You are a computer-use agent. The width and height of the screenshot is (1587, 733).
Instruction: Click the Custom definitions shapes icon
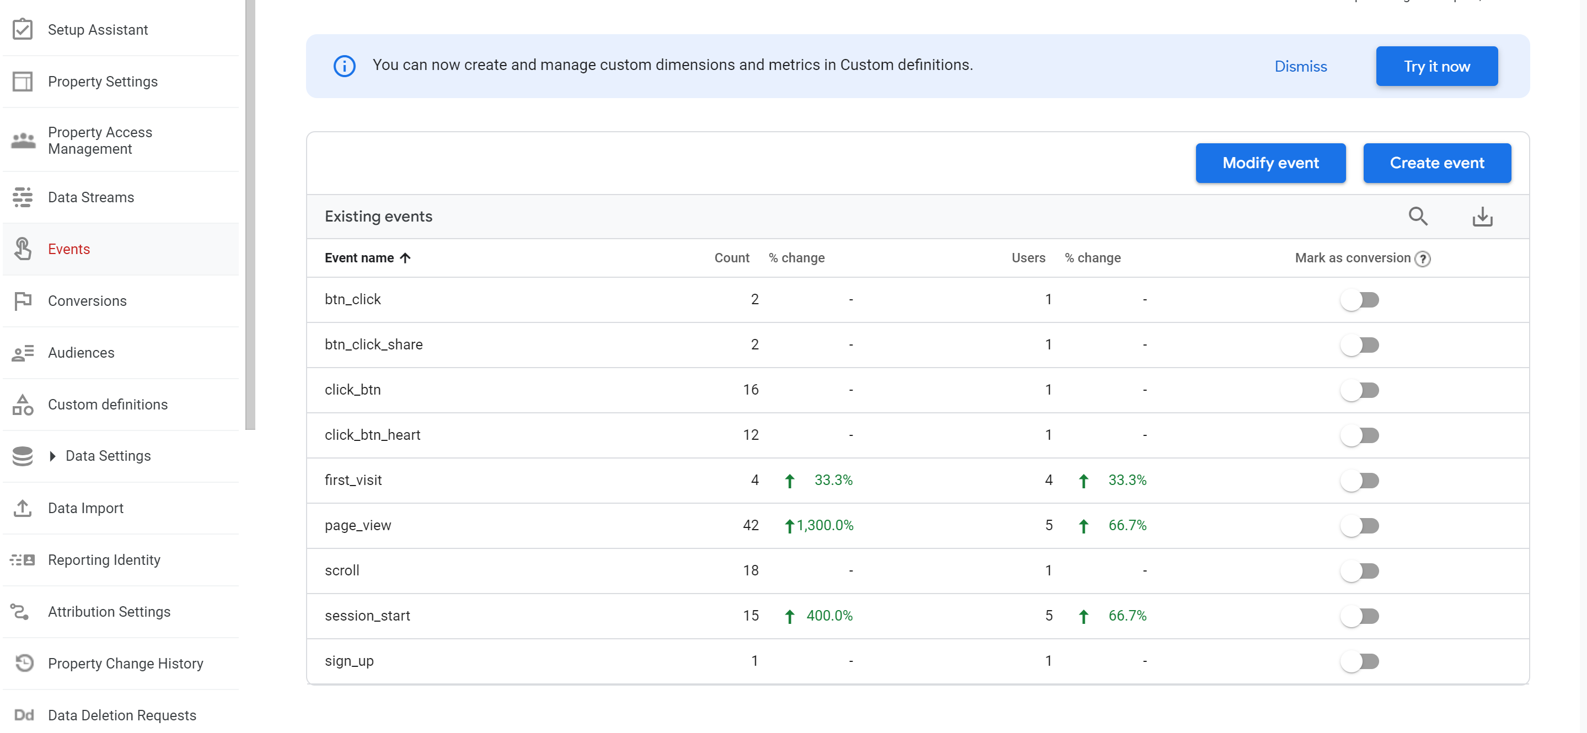tap(23, 405)
